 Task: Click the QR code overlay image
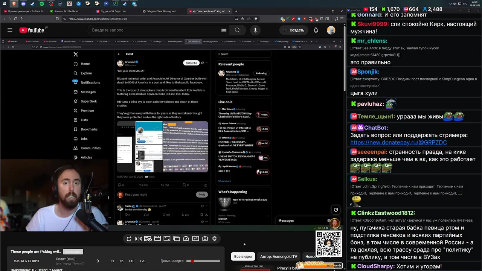pos(328,244)
